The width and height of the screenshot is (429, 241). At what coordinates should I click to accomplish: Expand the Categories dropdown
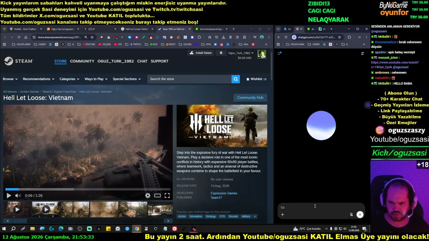(69, 79)
